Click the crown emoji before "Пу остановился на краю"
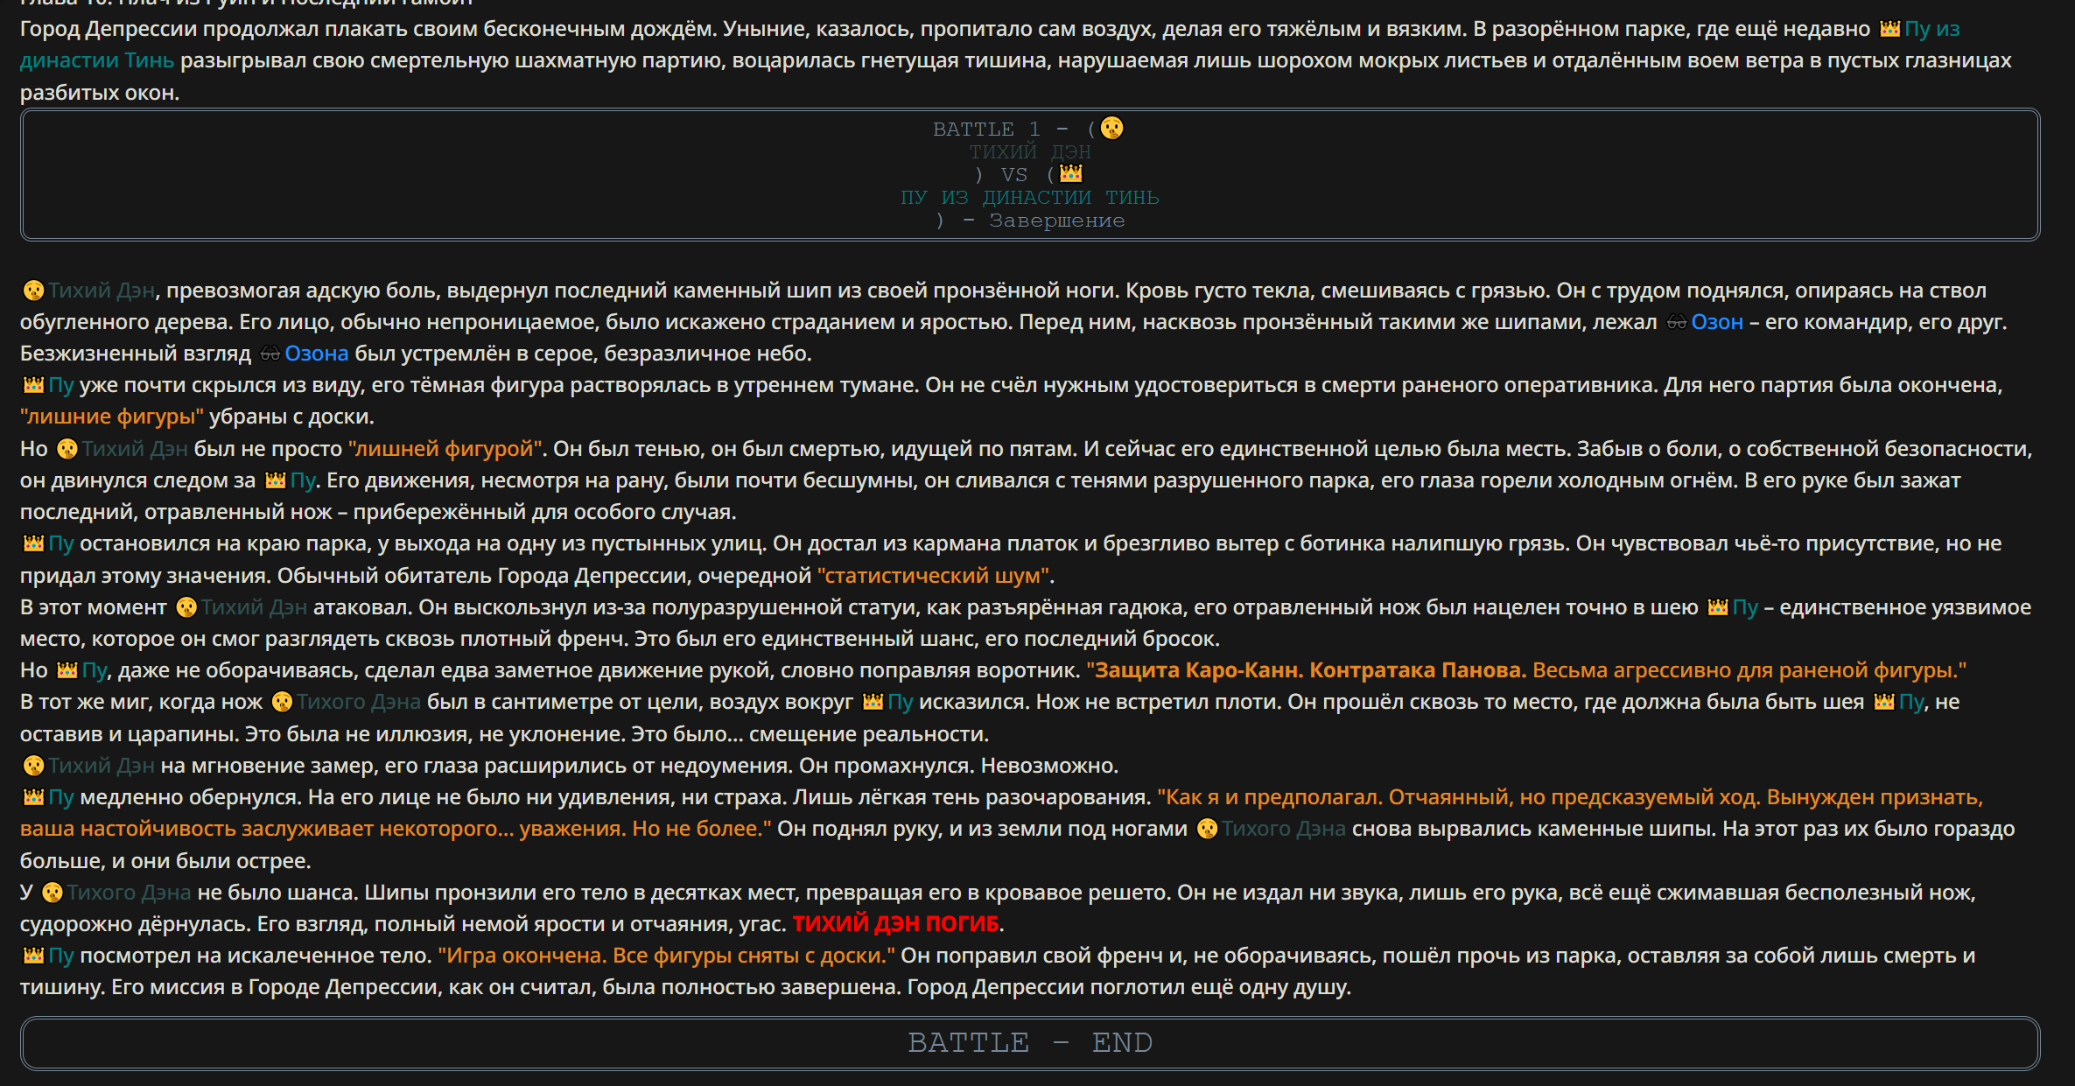This screenshot has height=1086, width=2075. click(33, 543)
